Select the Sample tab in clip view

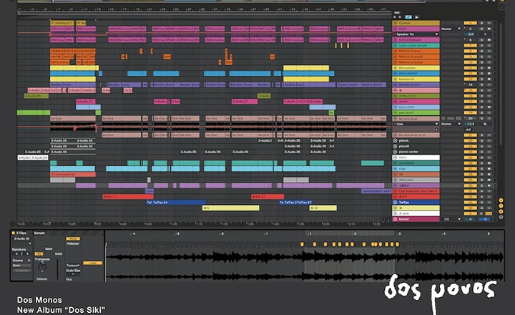[x=40, y=233]
